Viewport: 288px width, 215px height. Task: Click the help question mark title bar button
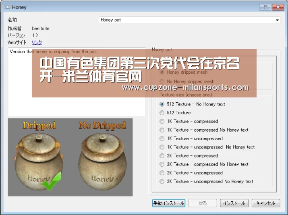tap(265, 7)
